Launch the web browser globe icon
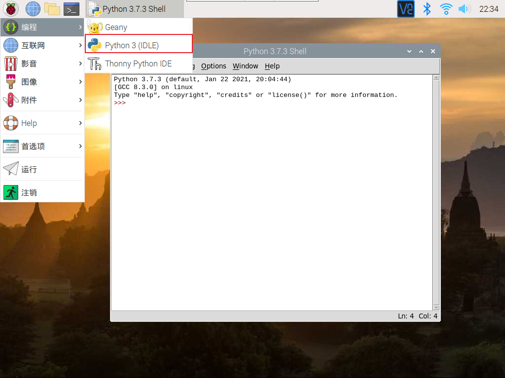Viewport: 505px width, 378px height. 33,9
